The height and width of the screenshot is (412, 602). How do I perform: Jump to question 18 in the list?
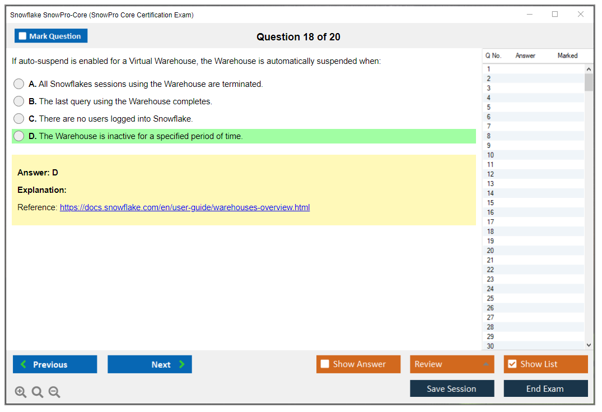491,232
